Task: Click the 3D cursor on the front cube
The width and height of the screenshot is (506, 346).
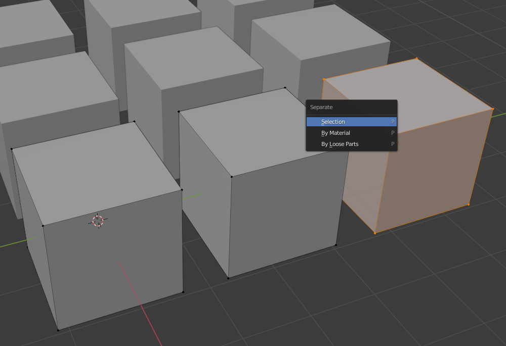Action: coord(98,221)
